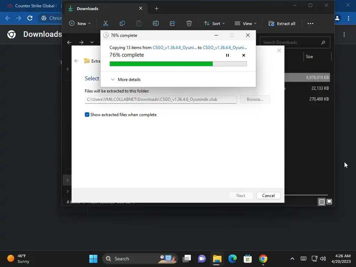Image resolution: width=356 pixels, height=267 pixels.
Task: Click Cancel in the Extract wizard
Action: coord(268,195)
